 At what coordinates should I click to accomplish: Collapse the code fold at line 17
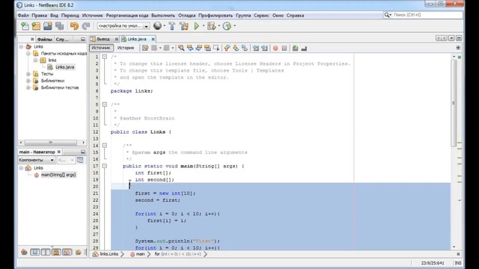(x=105, y=166)
